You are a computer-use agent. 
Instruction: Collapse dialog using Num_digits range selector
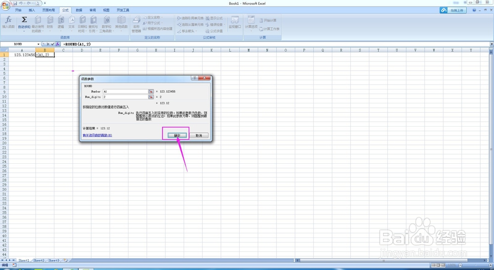(151, 97)
